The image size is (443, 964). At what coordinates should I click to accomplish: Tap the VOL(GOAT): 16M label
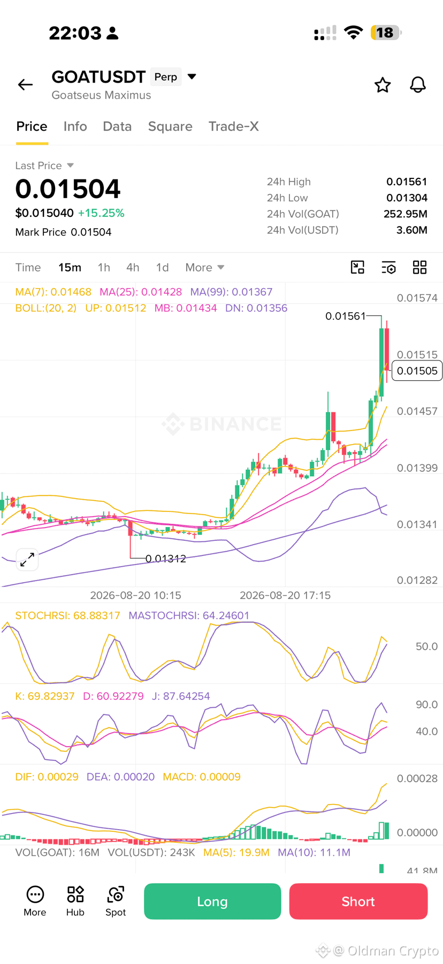coord(57,852)
